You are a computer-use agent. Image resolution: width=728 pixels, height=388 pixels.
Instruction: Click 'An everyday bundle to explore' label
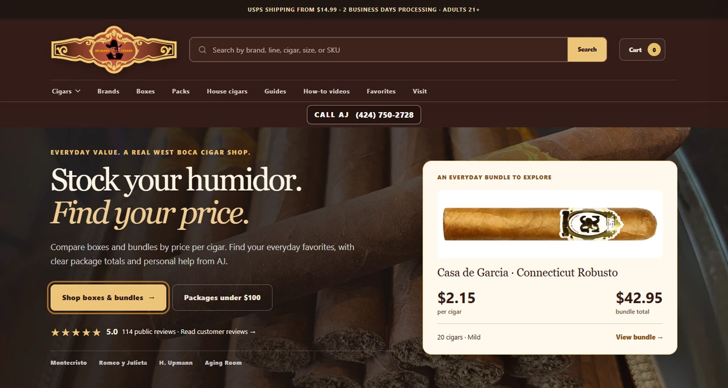pyautogui.click(x=494, y=178)
